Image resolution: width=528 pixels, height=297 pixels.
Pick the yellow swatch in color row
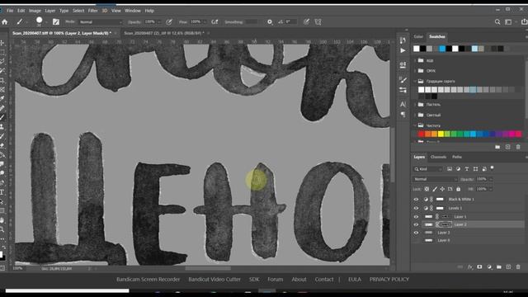tap(441, 134)
